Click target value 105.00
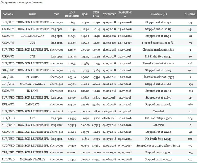 coord(85,91)
